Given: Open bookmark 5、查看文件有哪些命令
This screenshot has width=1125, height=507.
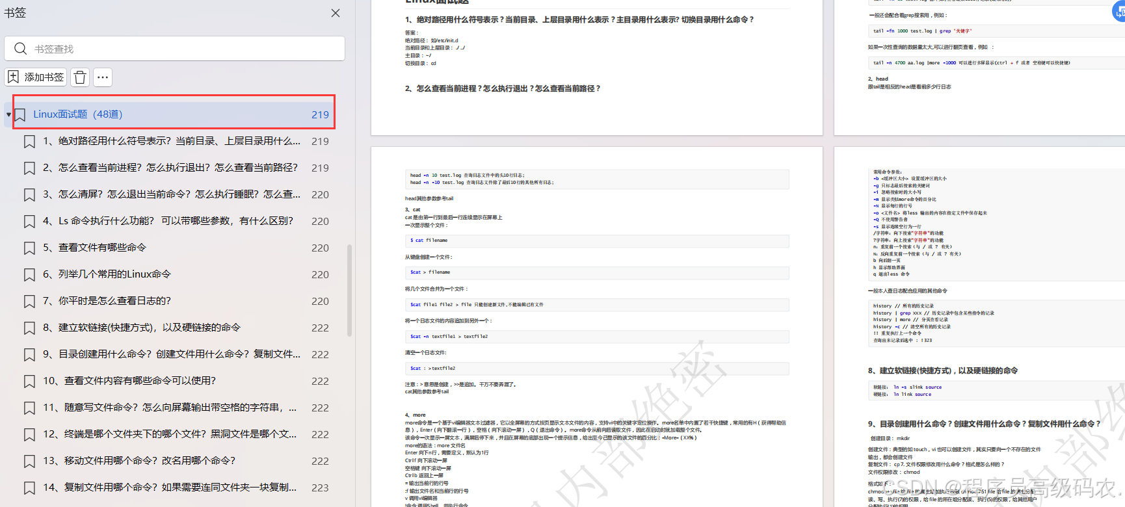Looking at the screenshot, I should (x=95, y=248).
